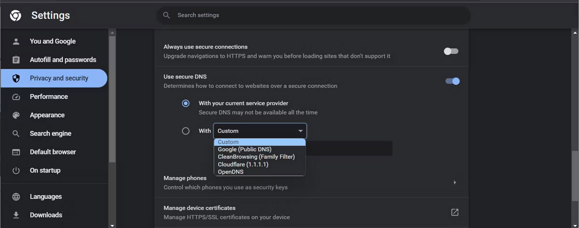This screenshot has width=579, height=228.
Task: Click the Languages globe icon
Action: pyautogui.click(x=16, y=197)
